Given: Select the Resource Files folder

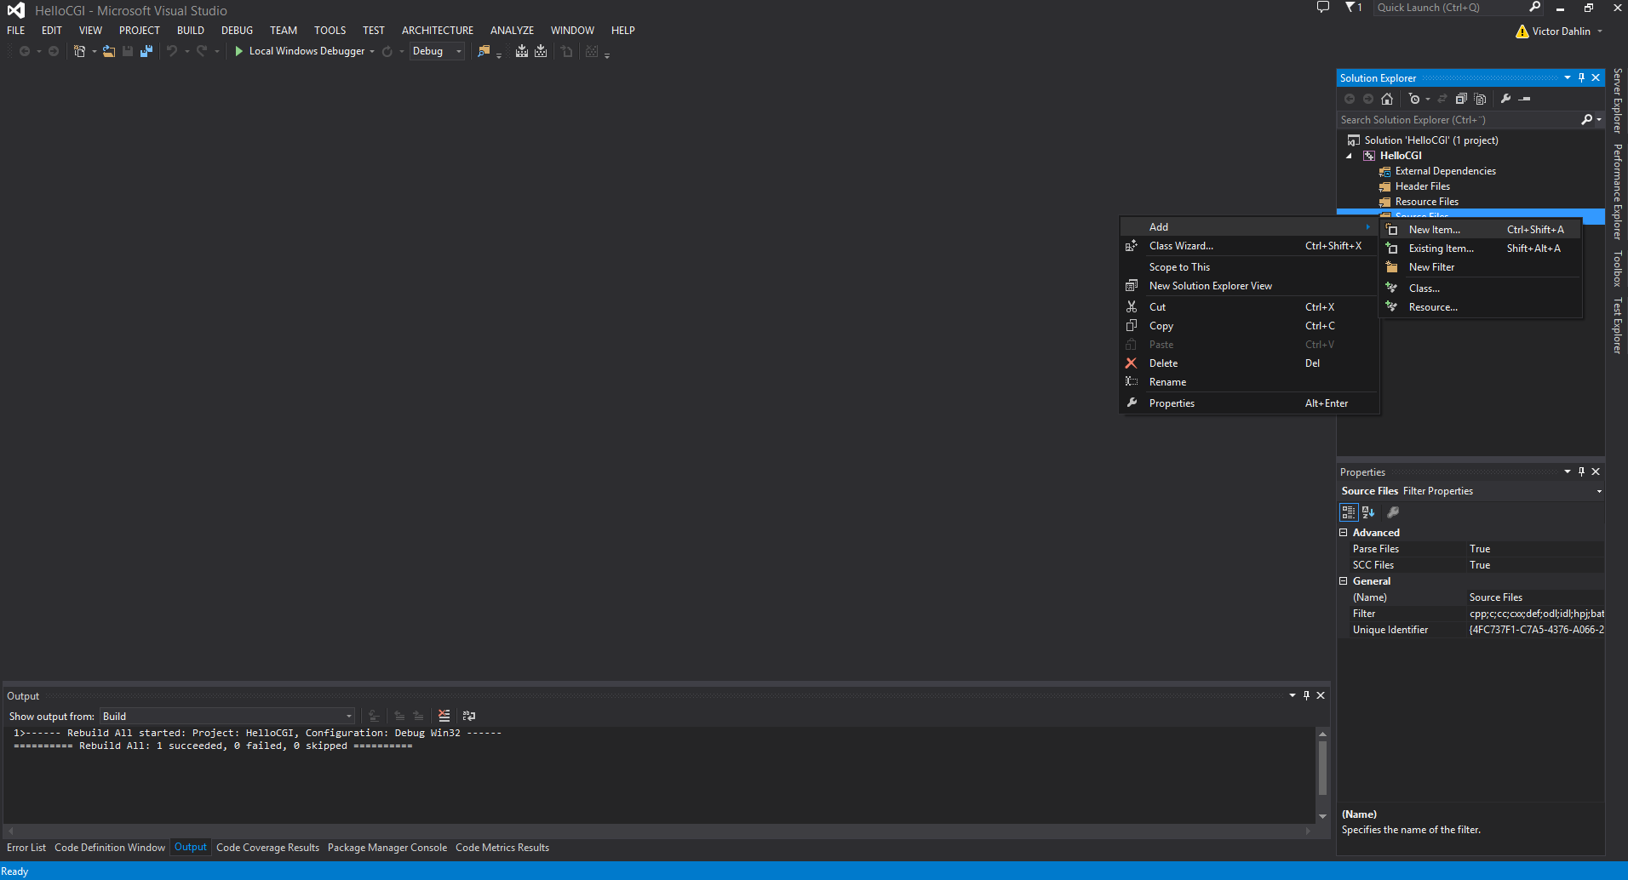Looking at the screenshot, I should click(1426, 202).
